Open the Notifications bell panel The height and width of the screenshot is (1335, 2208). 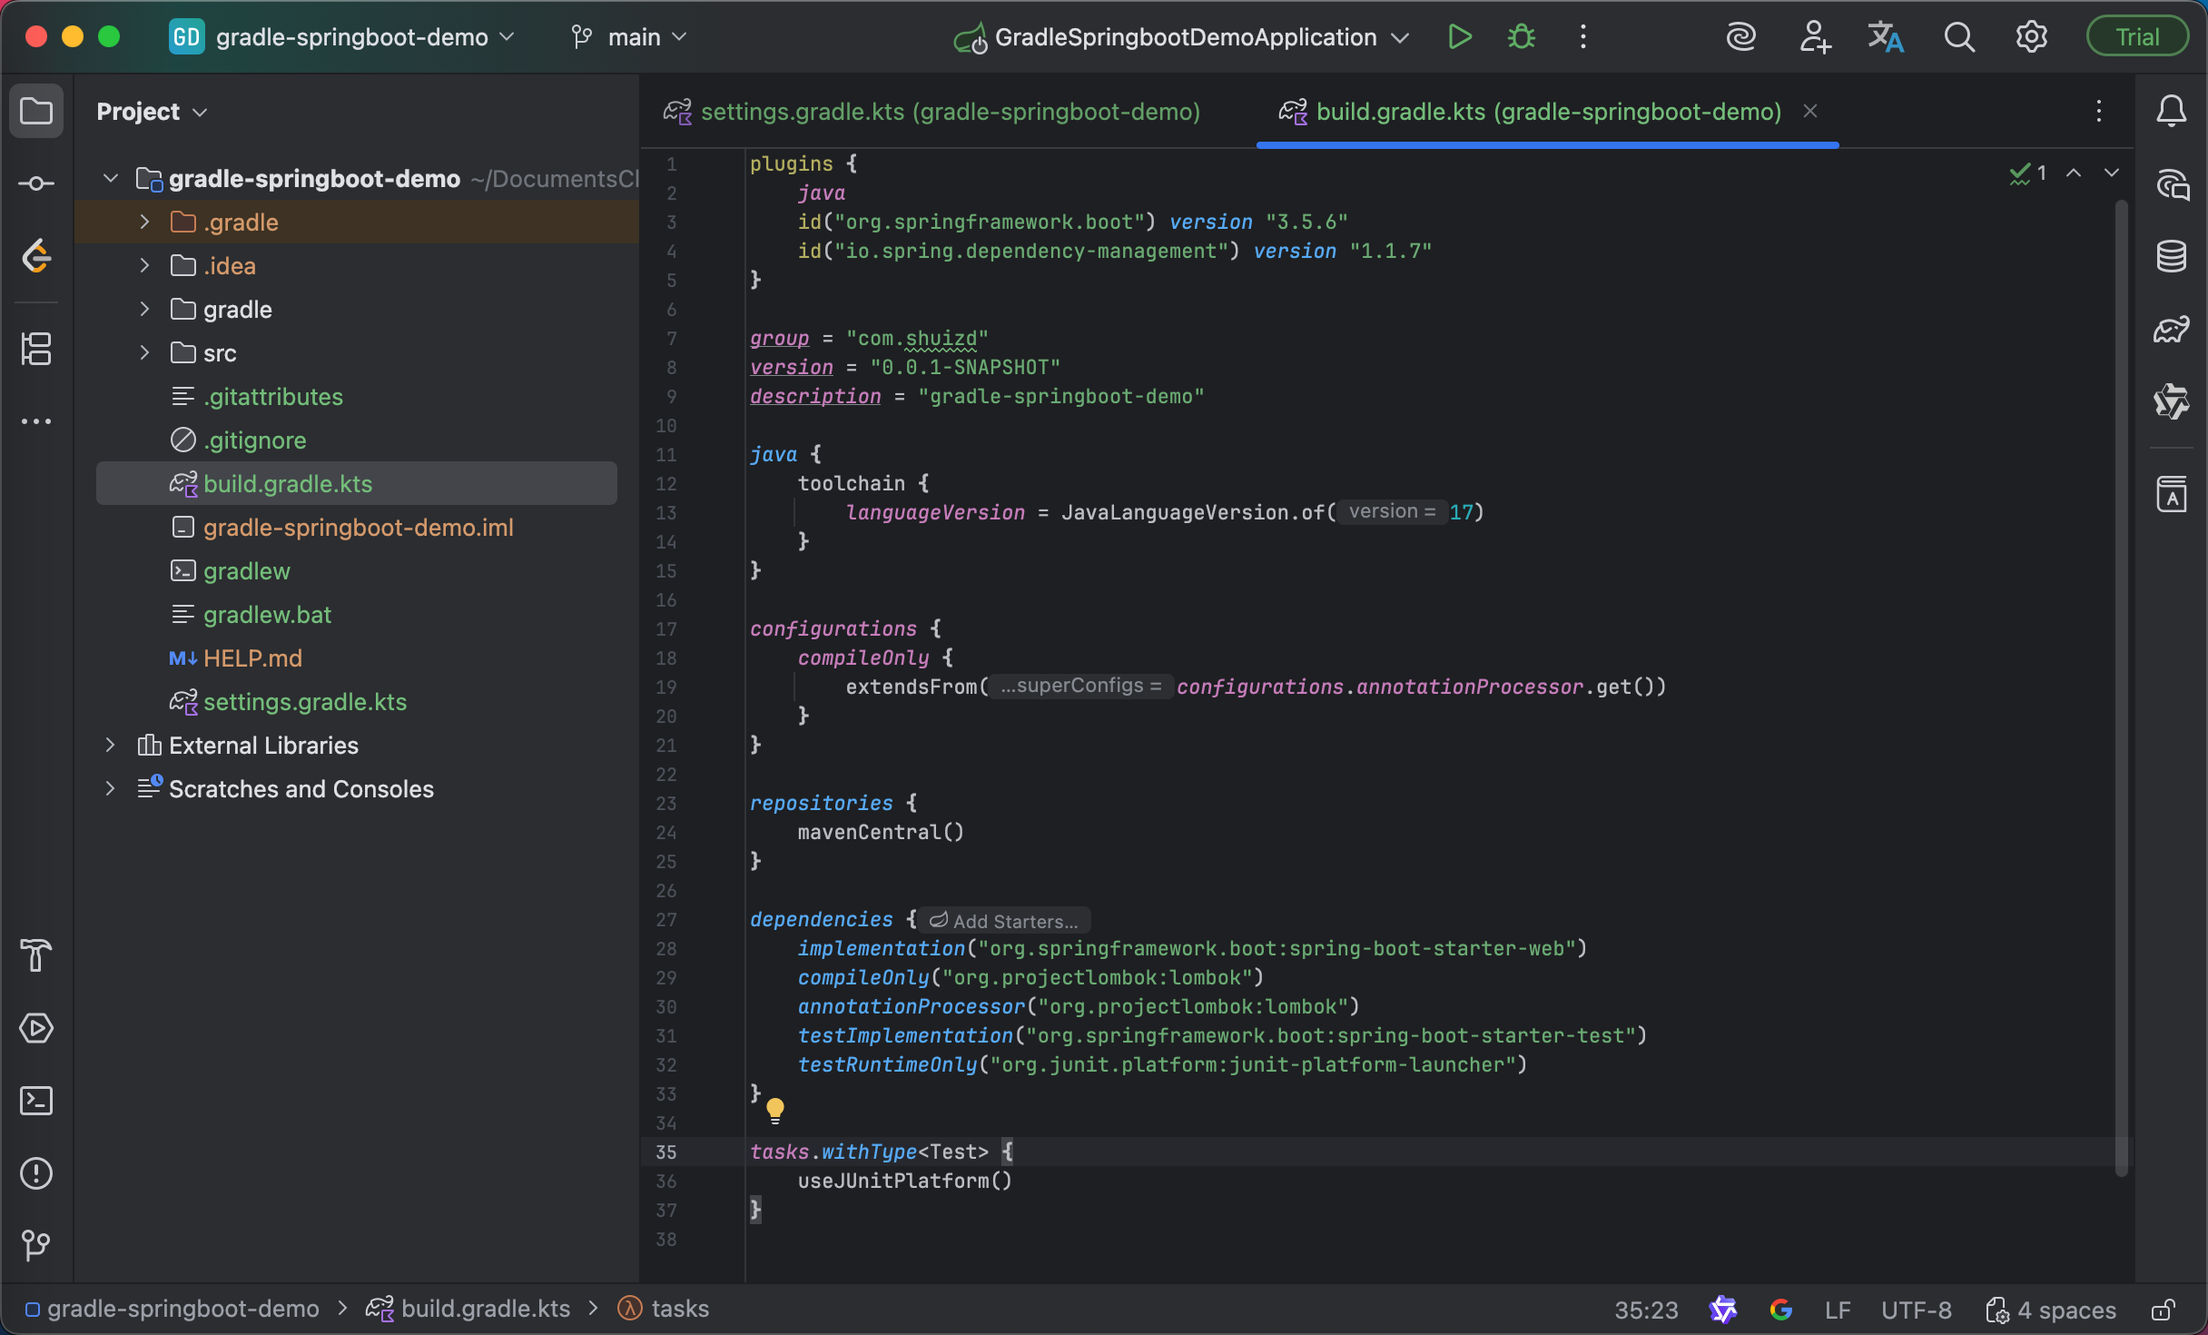pyautogui.click(x=2171, y=112)
